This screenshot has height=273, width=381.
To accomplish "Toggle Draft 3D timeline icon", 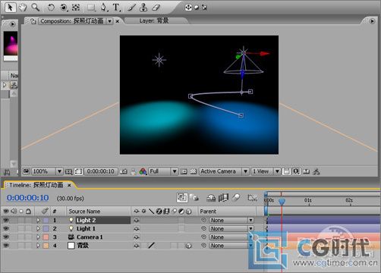I will click(x=194, y=198).
